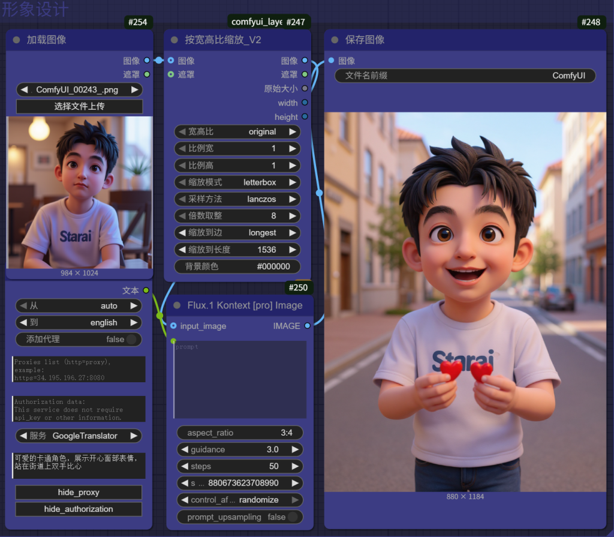Collapse the 按宽高比缩放_V2 node via title dot
Image resolution: width=614 pixels, height=537 pixels.
pos(174,40)
